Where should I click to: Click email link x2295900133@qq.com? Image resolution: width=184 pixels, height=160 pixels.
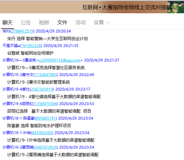coord(59,60)
